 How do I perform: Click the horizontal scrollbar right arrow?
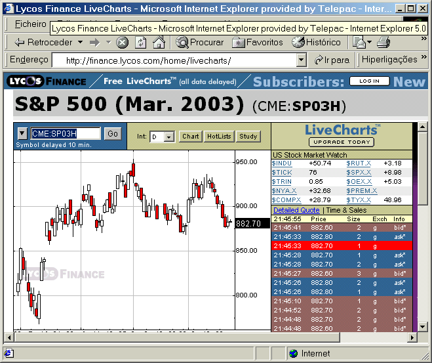pos(412,337)
